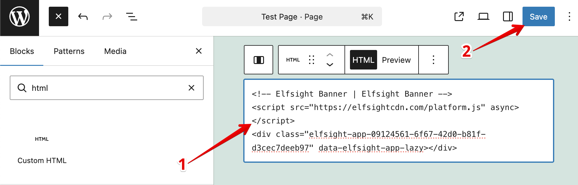Image resolution: width=578 pixels, height=185 pixels.
Task: Toggle the settings sidebar
Action: [508, 16]
